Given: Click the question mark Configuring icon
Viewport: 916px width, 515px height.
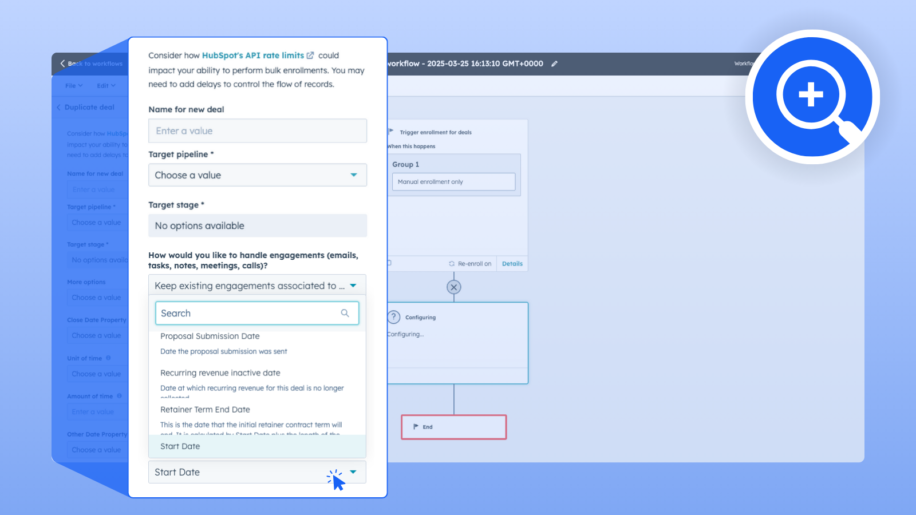Looking at the screenshot, I should click(394, 317).
